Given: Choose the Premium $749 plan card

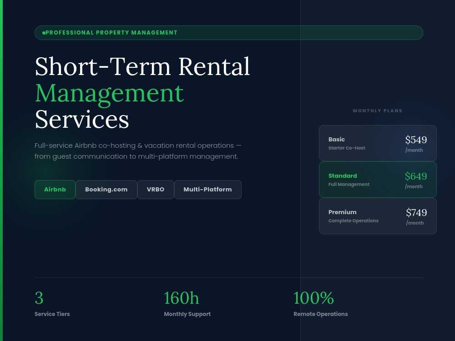Looking at the screenshot, I should coord(378,216).
